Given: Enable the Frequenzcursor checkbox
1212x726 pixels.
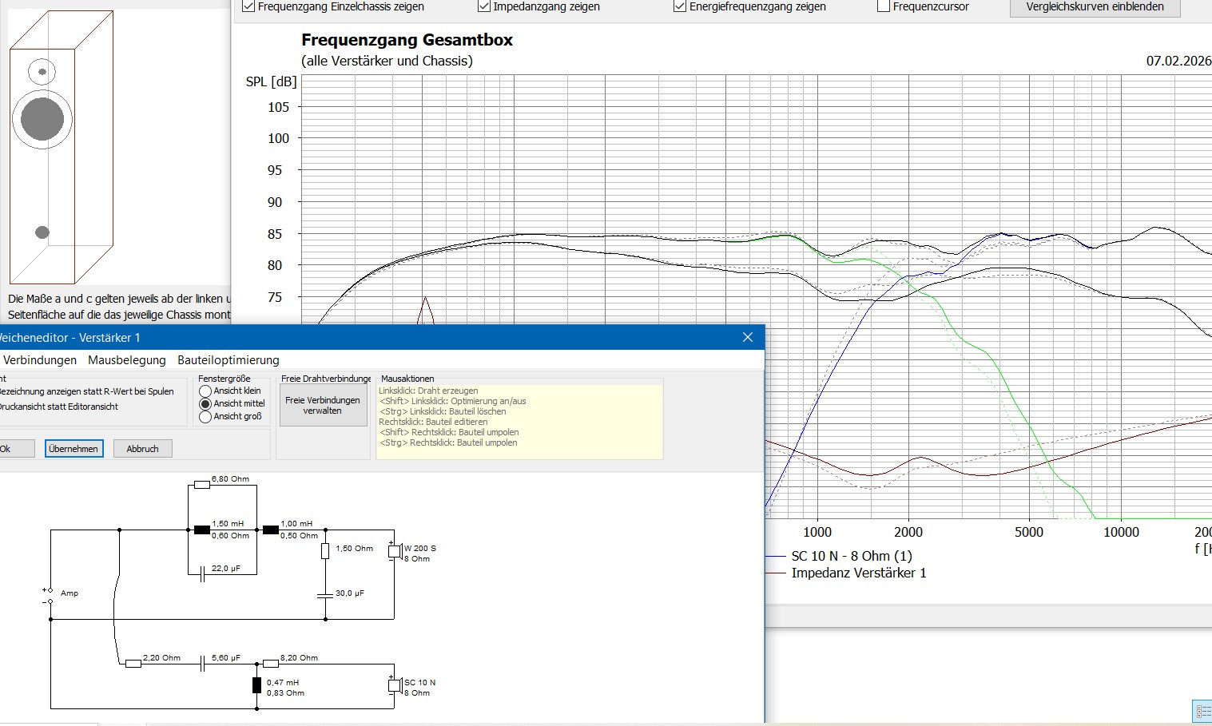Looking at the screenshot, I should (884, 6).
